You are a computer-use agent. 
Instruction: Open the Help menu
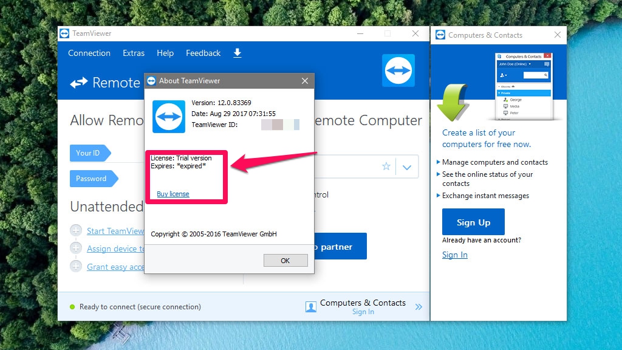(165, 53)
